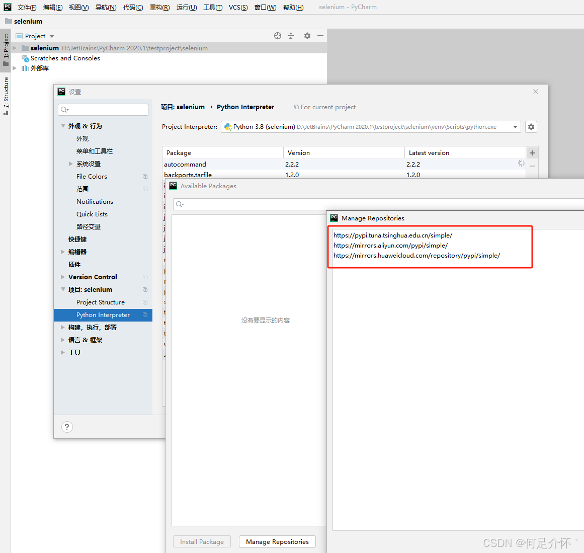Select Project Structure in settings tree
The image size is (584, 553).
(101, 302)
